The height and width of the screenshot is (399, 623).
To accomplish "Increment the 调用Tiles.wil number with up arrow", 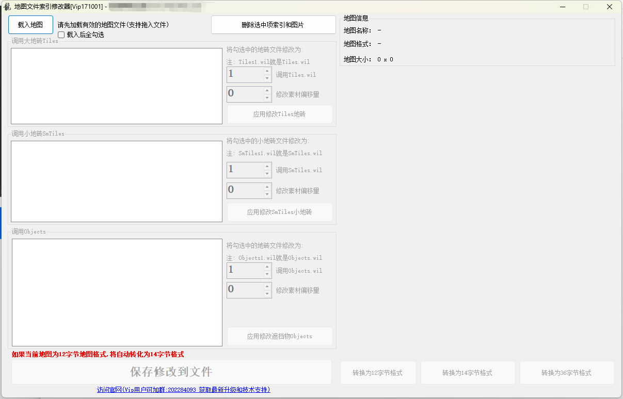I will (267, 72).
